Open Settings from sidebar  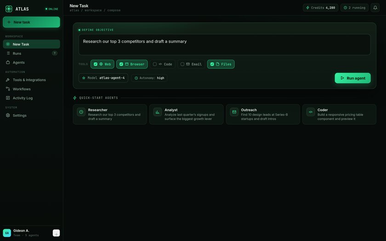coord(31,115)
